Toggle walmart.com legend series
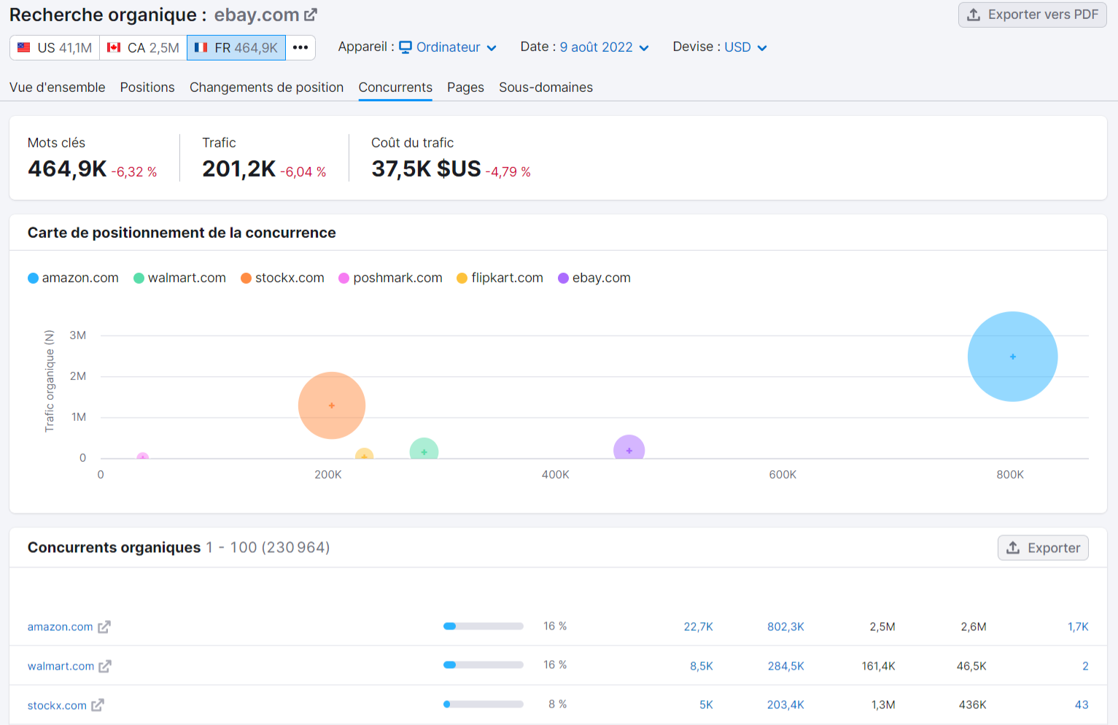This screenshot has width=1118, height=725. point(179,278)
